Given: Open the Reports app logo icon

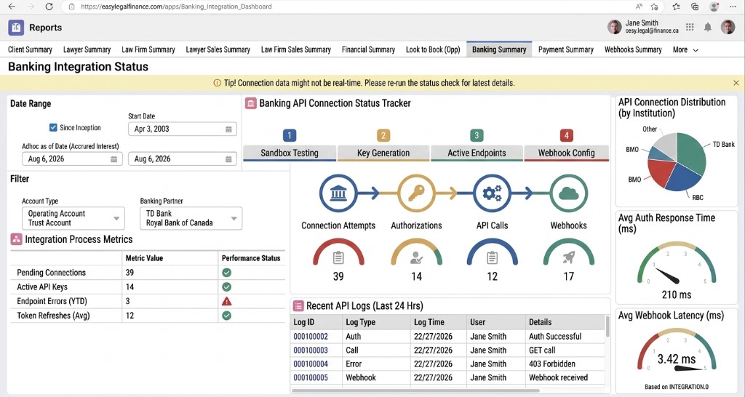Looking at the screenshot, I should 16,28.
